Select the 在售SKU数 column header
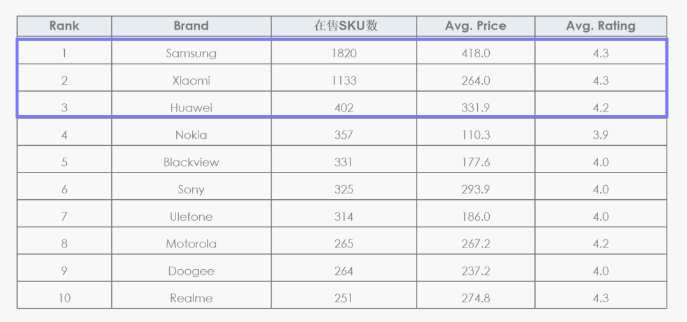687x322 pixels. [344, 26]
